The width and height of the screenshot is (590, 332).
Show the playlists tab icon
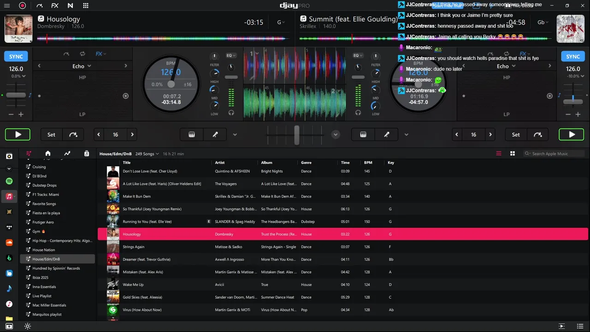click(x=29, y=154)
